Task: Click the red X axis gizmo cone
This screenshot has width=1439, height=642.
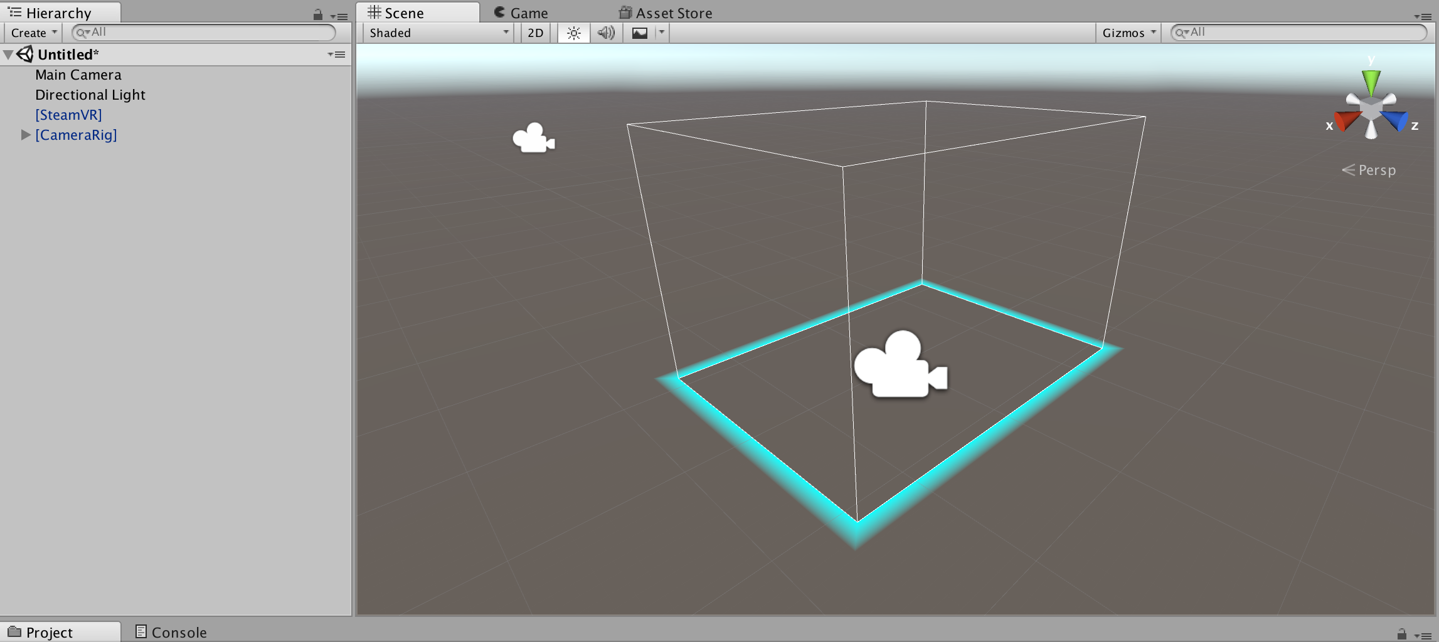Action: 1346,120
